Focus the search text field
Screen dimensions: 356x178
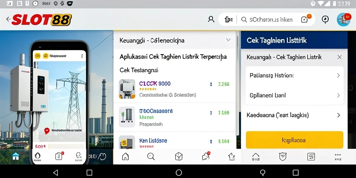[271, 20]
